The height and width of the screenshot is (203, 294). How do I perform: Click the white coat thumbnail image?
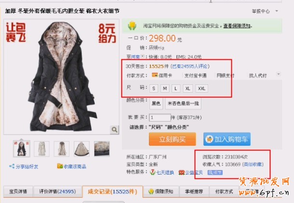click(x=41, y=149)
